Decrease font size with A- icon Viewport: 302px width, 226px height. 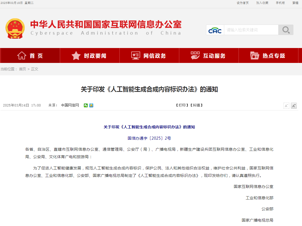(x=286, y=106)
